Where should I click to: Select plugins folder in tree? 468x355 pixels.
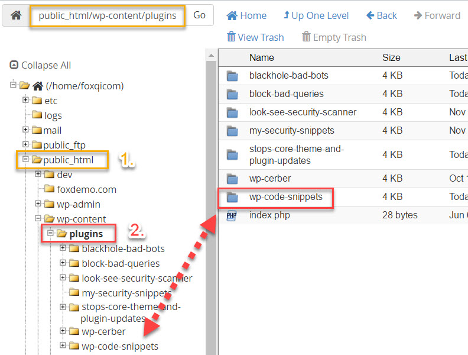pos(86,234)
